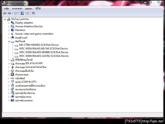
Task: Click the system devices icon
Action: pos(13,97)
